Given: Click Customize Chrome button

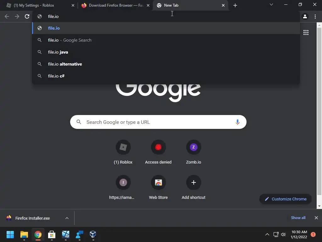Looking at the screenshot, I should (x=286, y=199).
